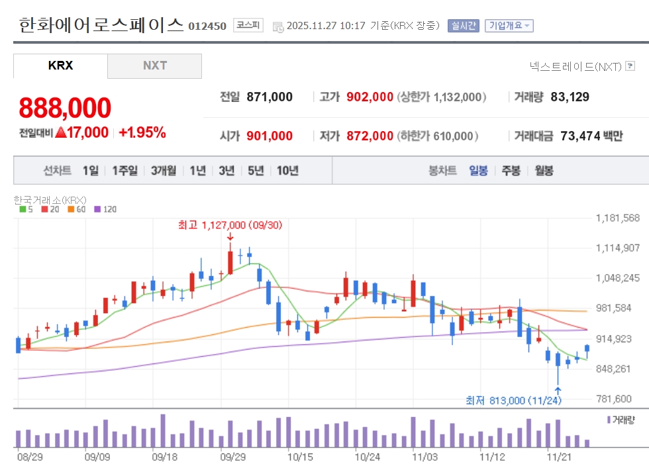Click the red up-triangle change indicator

(x=61, y=132)
